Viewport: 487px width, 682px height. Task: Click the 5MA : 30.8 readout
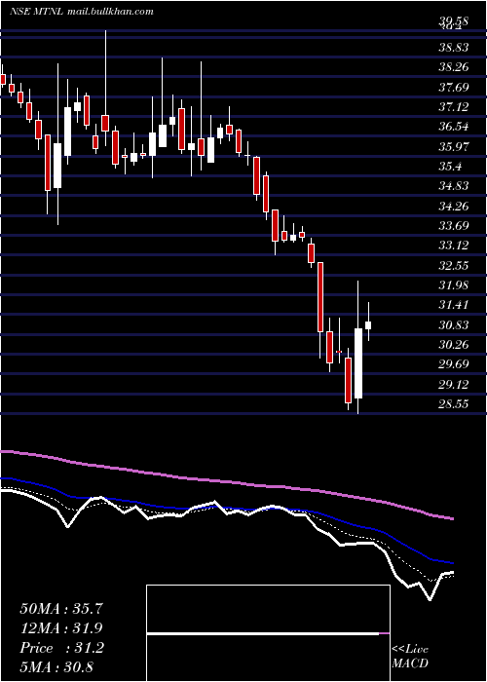tap(56, 667)
